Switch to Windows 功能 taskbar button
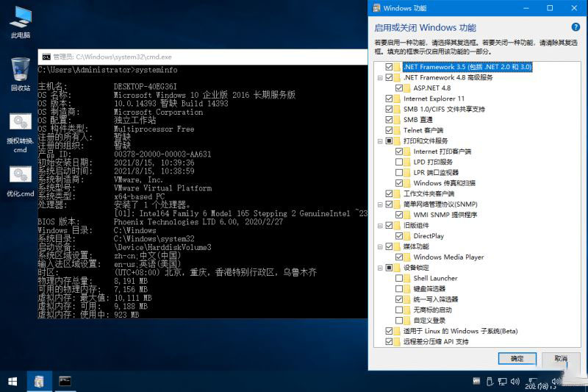 [x=39, y=382]
